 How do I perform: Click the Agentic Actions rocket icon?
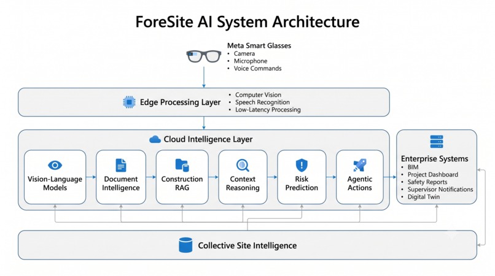pyautogui.click(x=359, y=165)
